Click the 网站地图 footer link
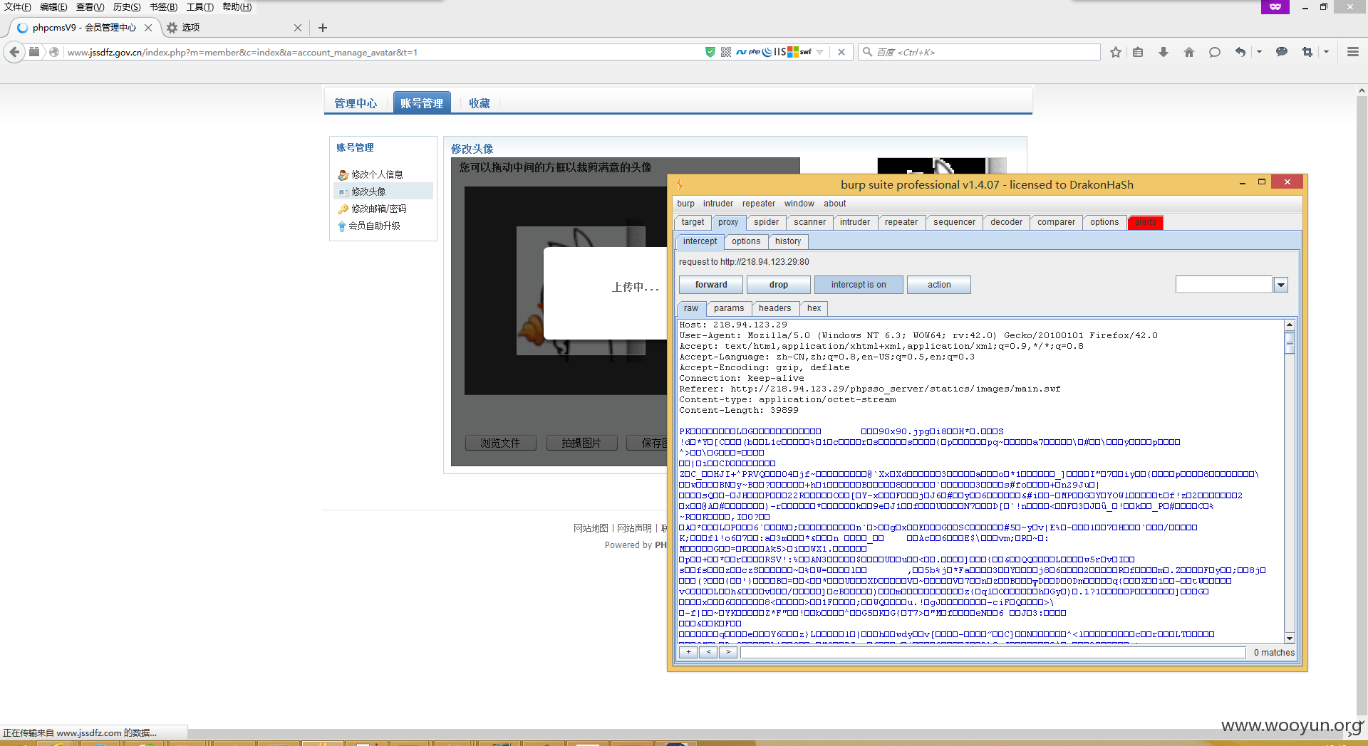Viewport: 1368px width, 746px height. [591, 528]
